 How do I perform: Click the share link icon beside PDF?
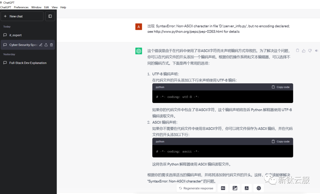pyautogui.click(x=259, y=188)
